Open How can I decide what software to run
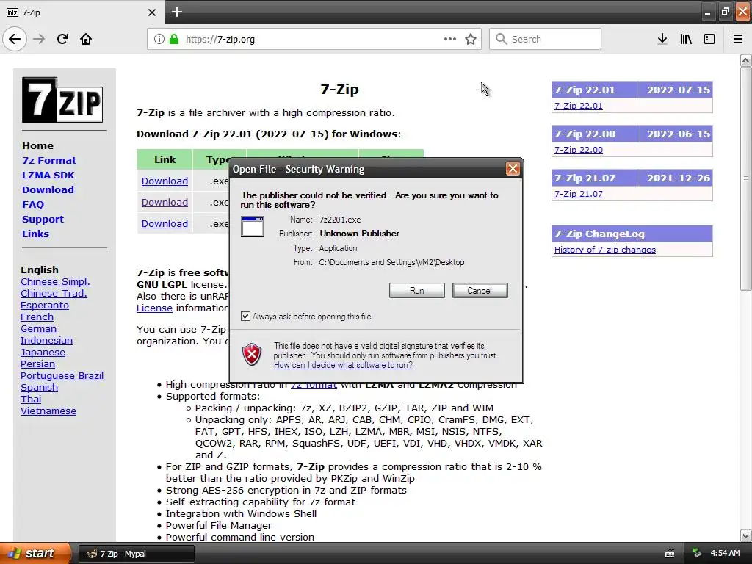This screenshot has width=752, height=564. click(x=344, y=365)
